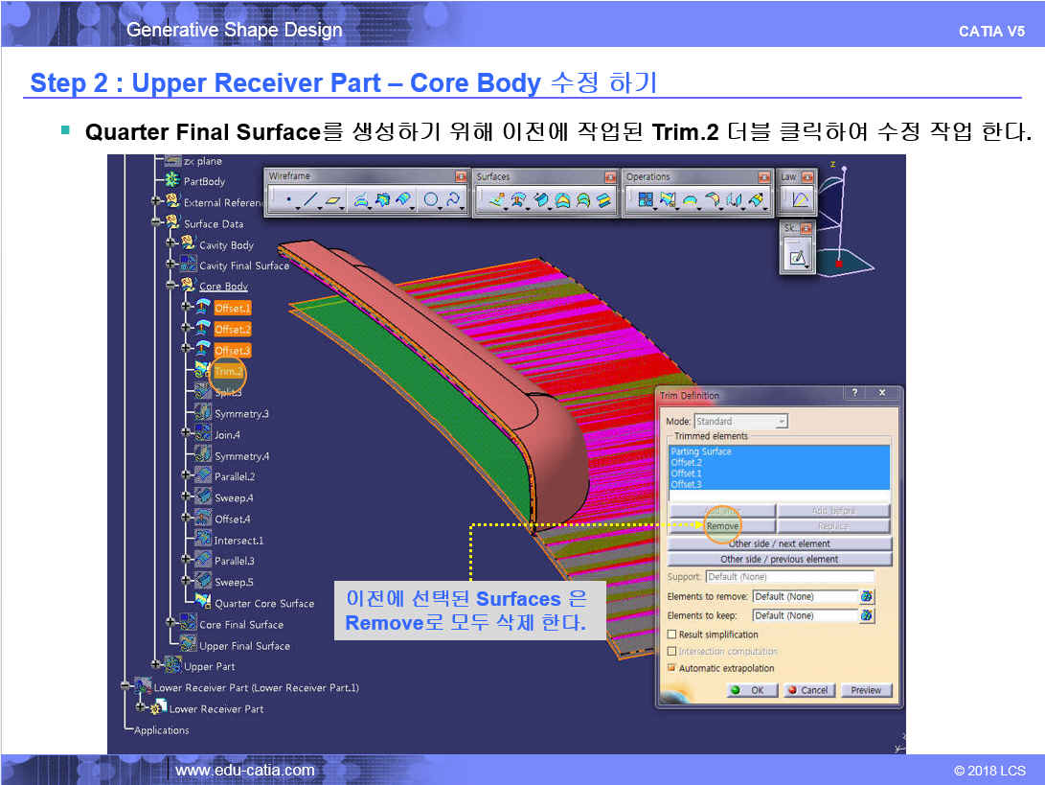The height and width of the screenshot is (785, 1045).
Task: Toggle the Automatic extrapolation checkbox
Action: point(672,668)
